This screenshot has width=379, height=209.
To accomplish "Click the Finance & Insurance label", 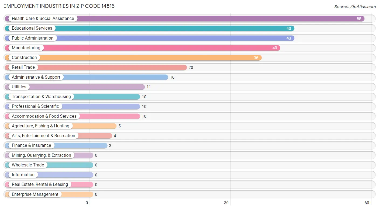I will [x=31, y=145].
